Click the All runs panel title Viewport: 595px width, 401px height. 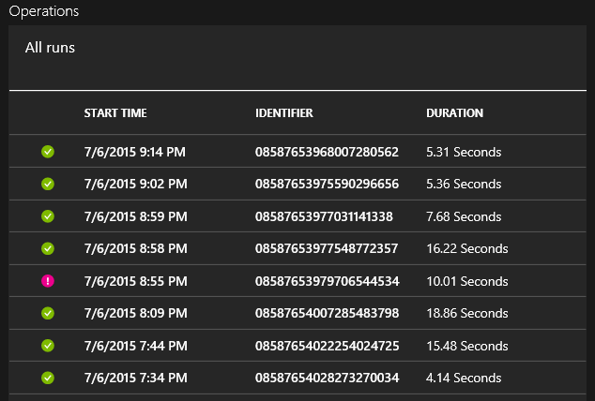point(50,47)
